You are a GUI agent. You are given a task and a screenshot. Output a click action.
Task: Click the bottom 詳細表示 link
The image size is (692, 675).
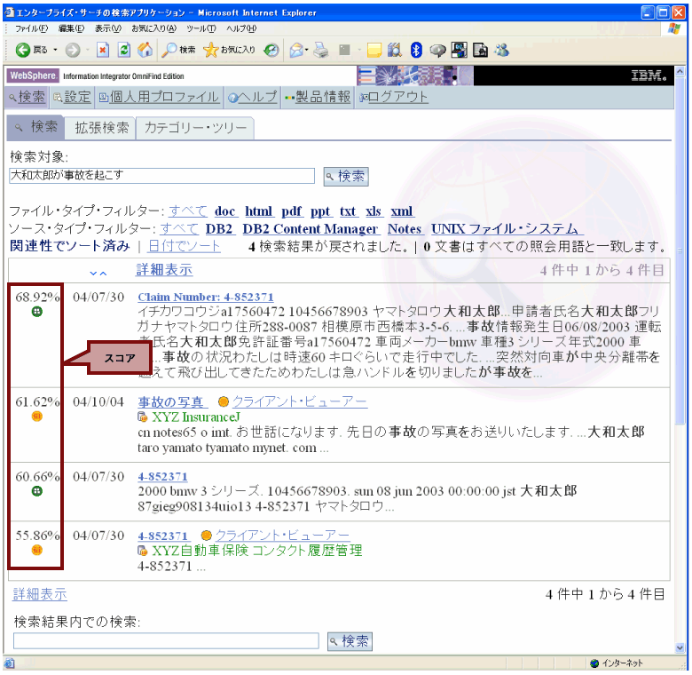click(x=40, y=594)
